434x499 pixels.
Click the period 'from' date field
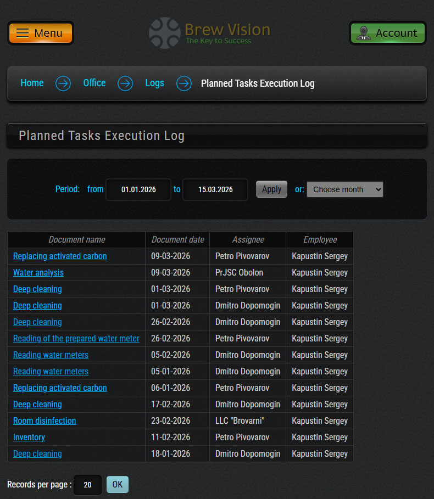click(138, 189)
